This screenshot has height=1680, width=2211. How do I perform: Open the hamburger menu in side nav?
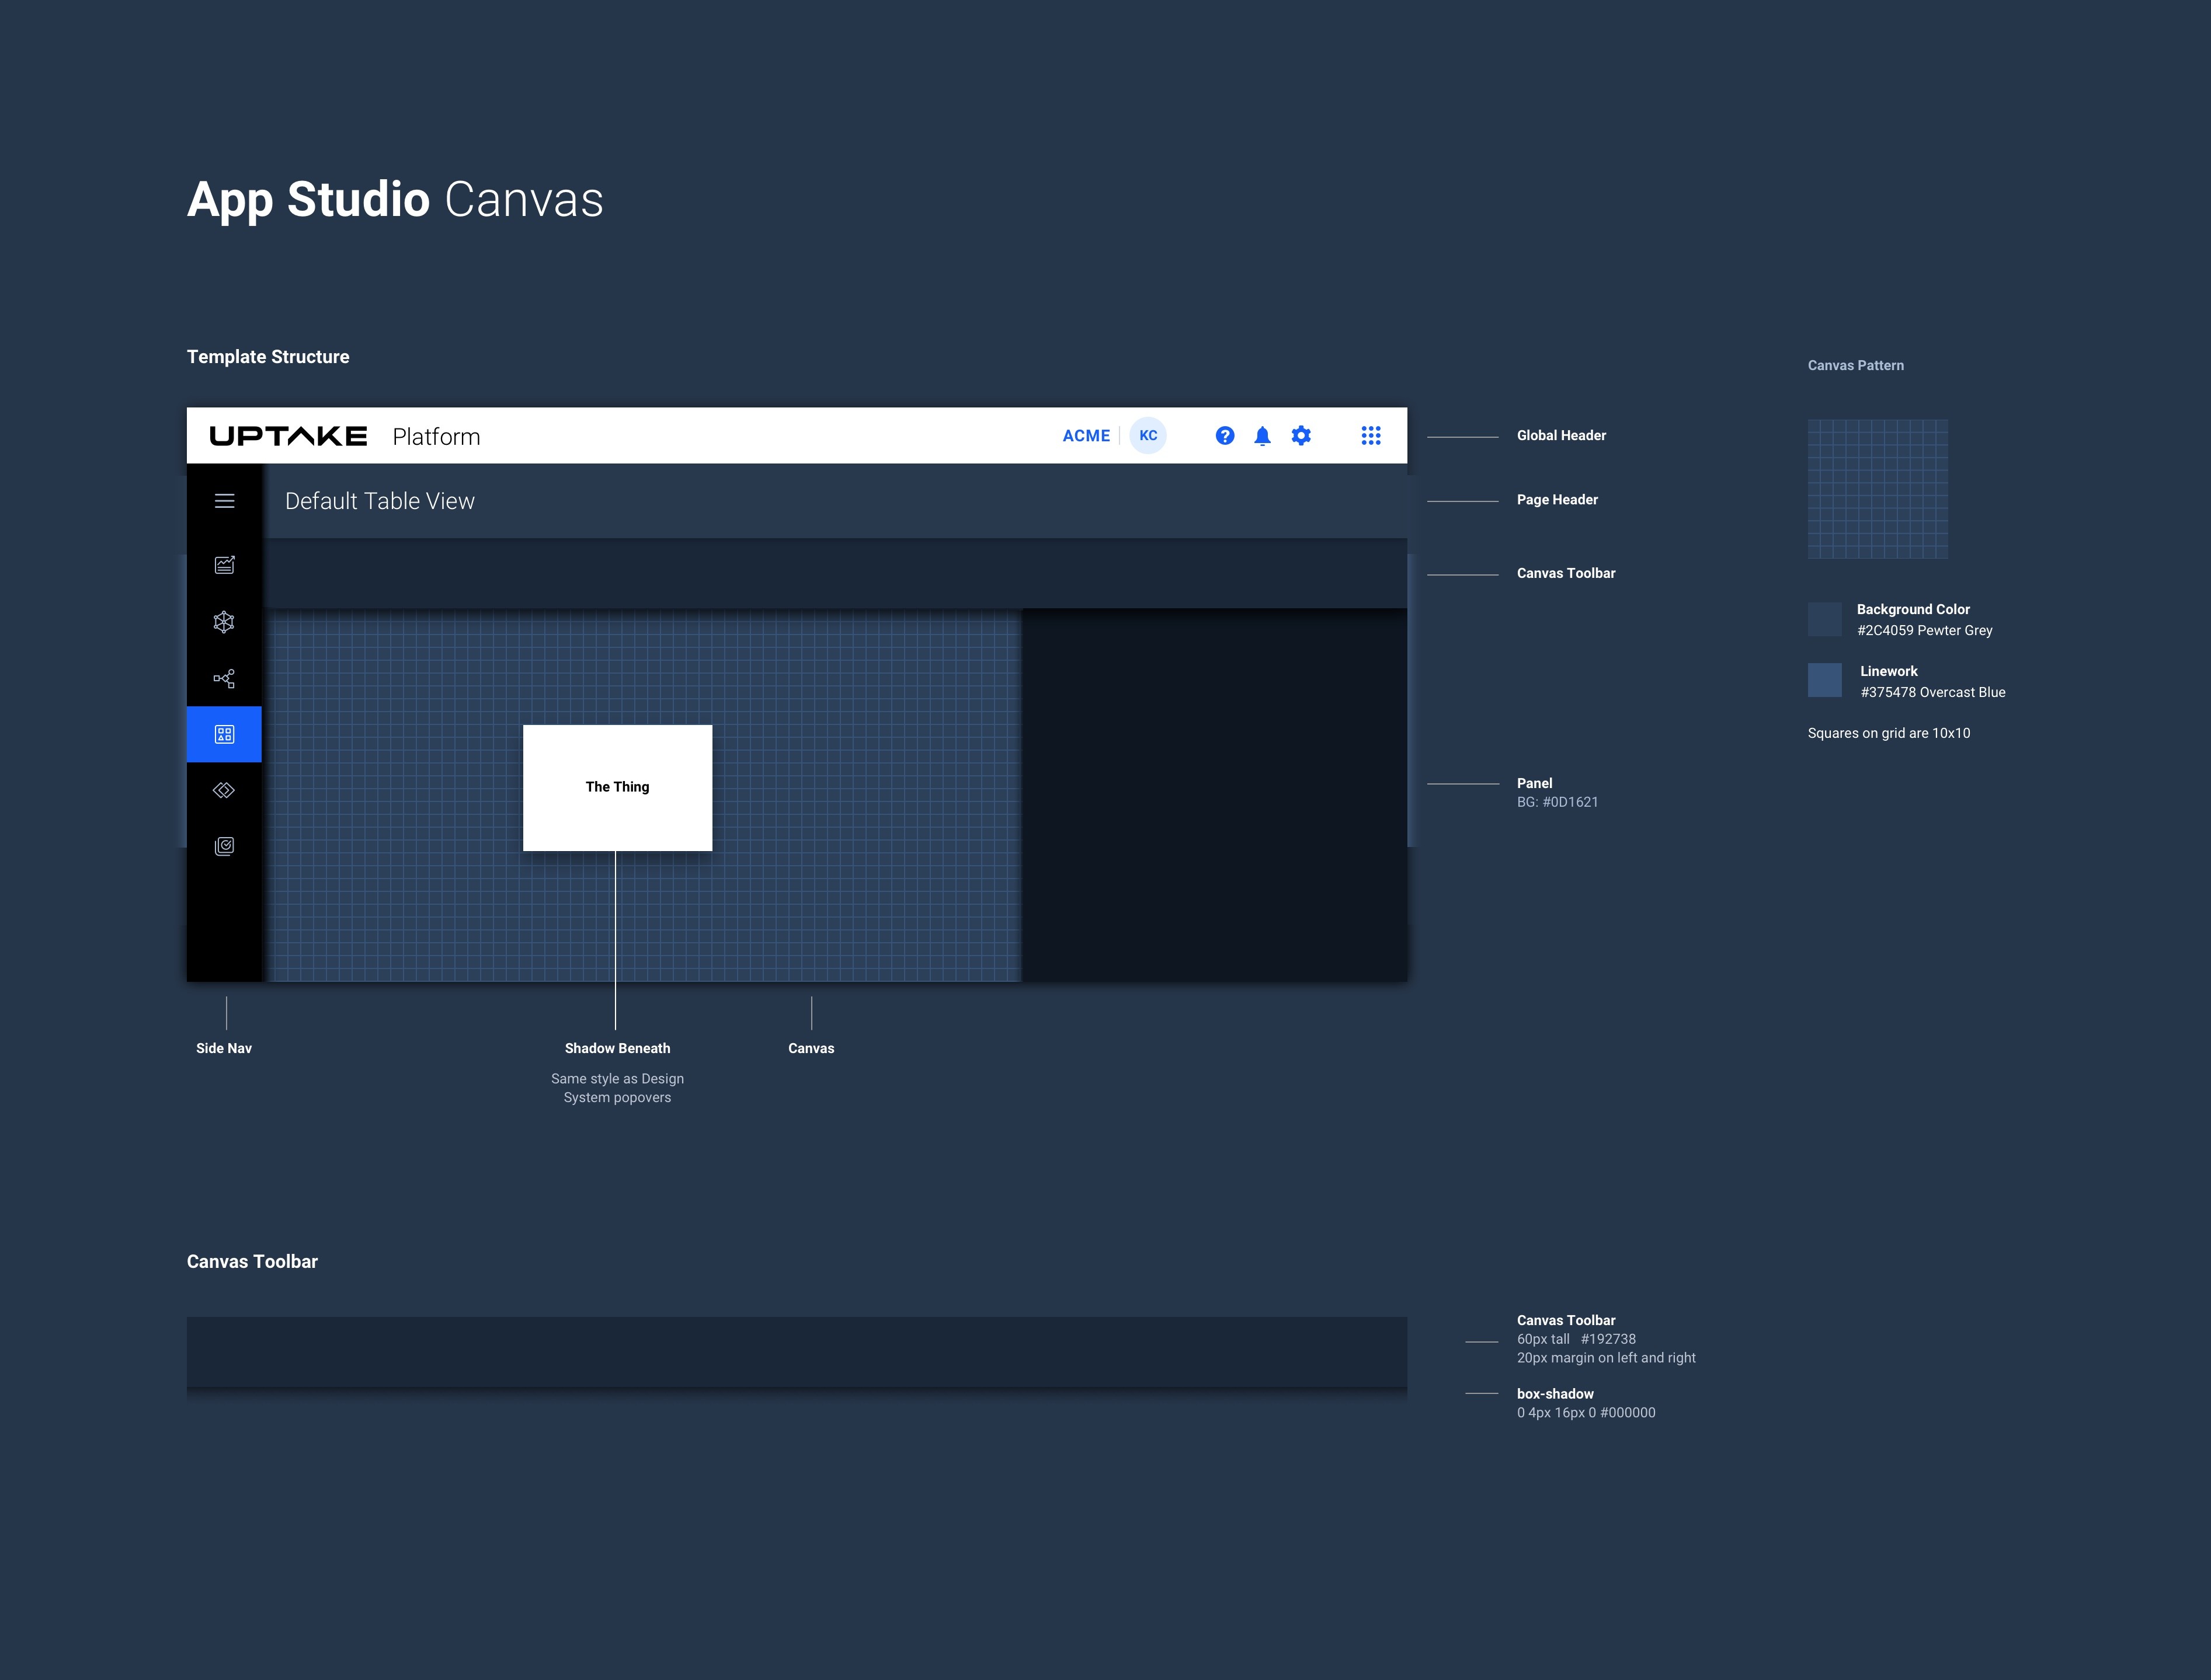[x=224, y=501]
